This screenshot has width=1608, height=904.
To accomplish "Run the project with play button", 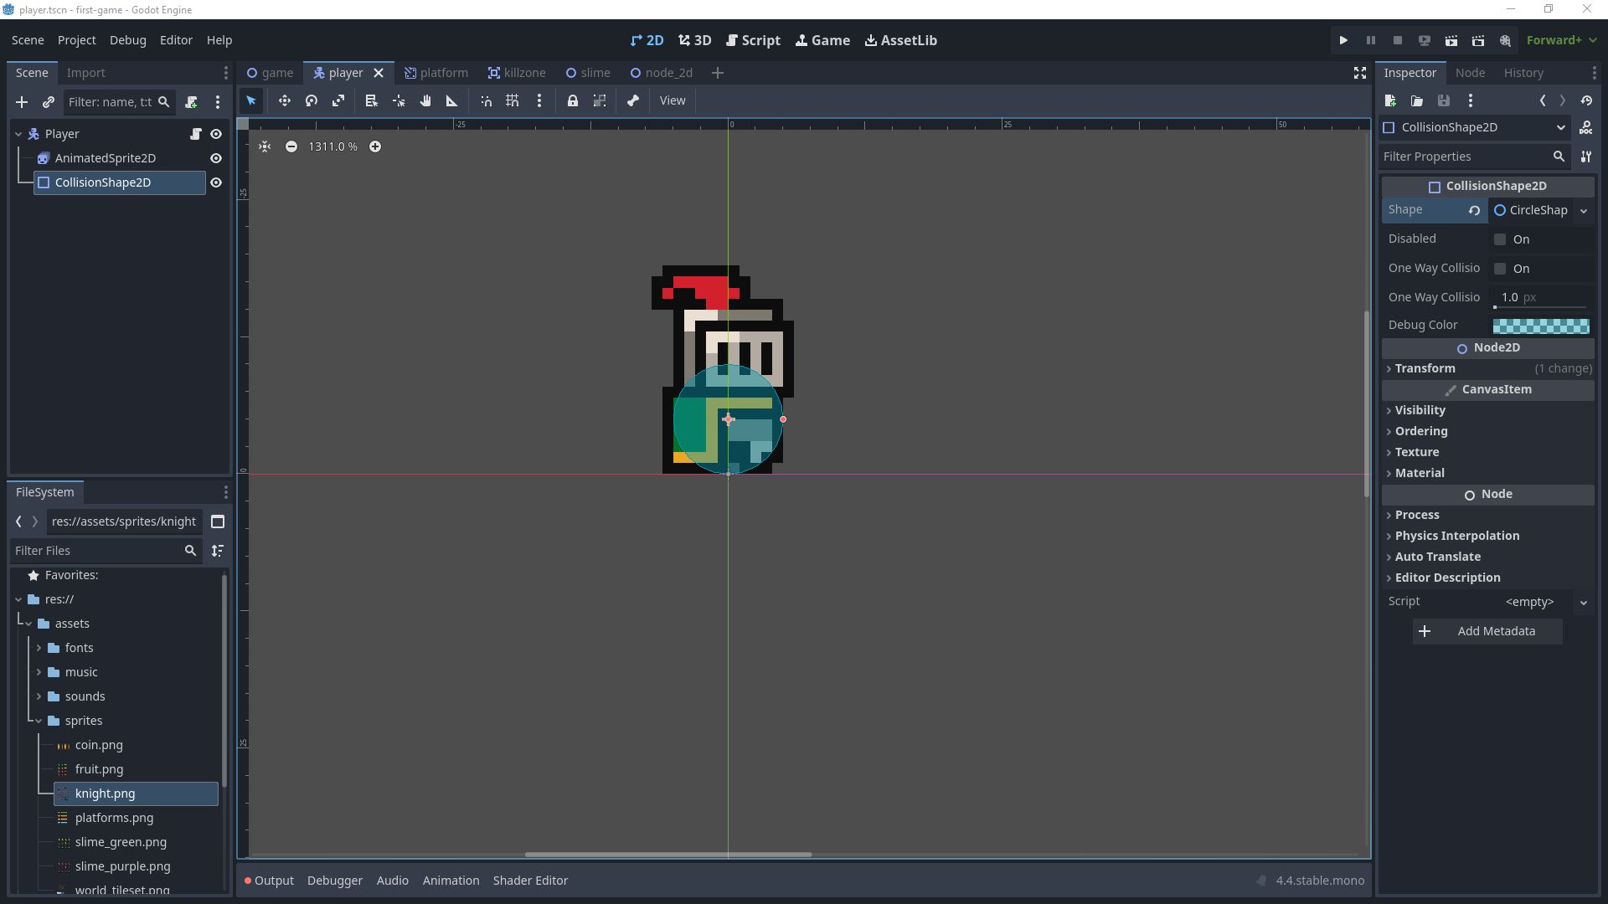I will [1343, 40].
